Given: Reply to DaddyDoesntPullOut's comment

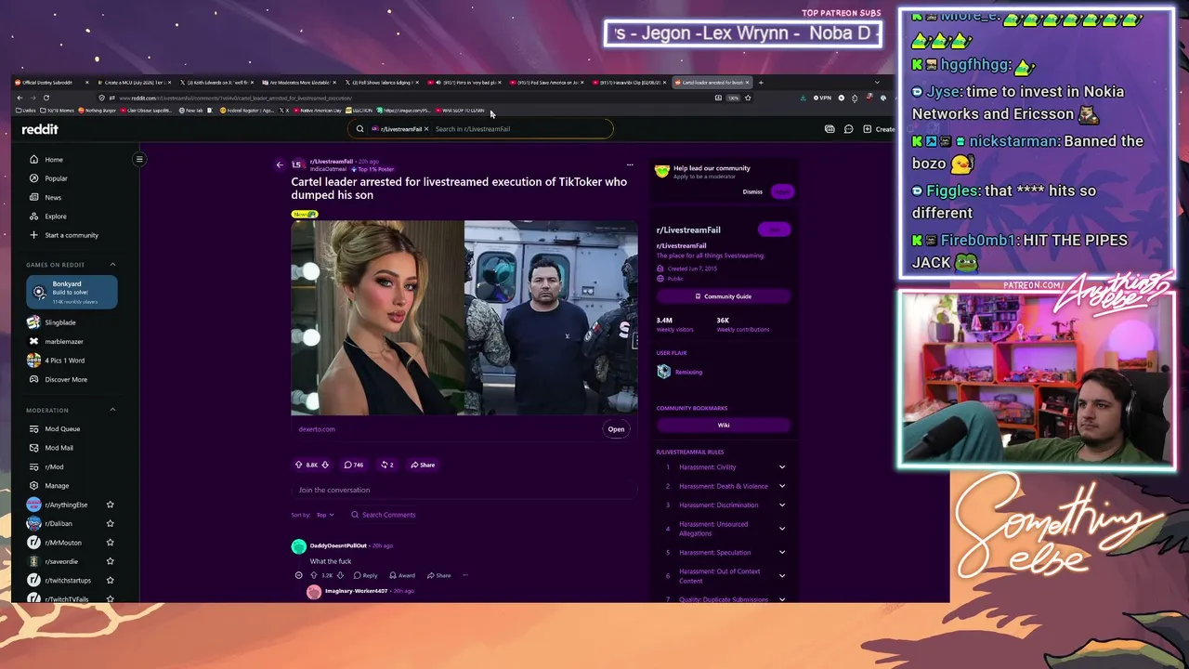Looking at the screenshot, I should pos(365,575).
